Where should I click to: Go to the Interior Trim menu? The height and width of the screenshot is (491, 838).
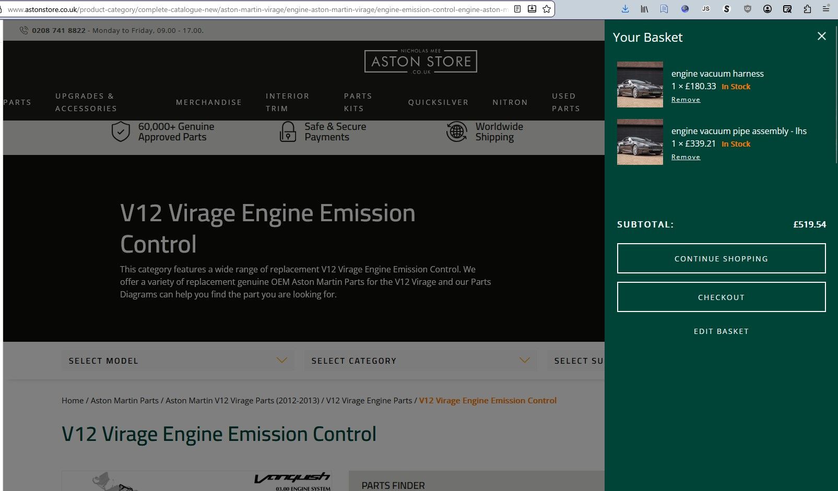pos(288,102)
